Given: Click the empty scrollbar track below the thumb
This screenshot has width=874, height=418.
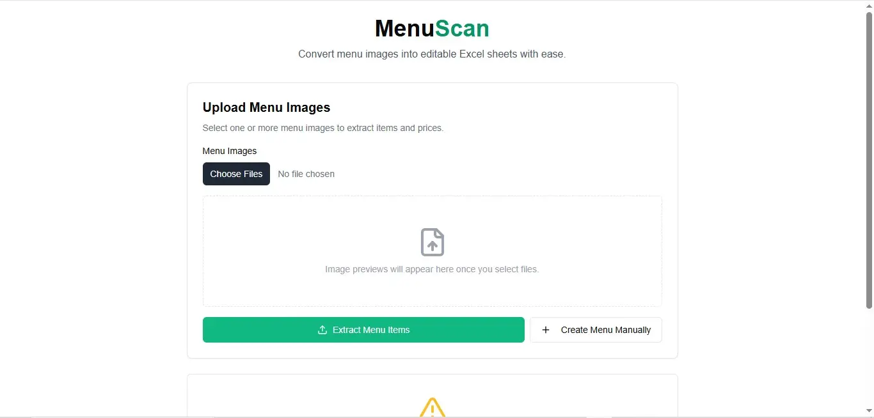Looking at the screenshot, I should (x=869, y=357).
